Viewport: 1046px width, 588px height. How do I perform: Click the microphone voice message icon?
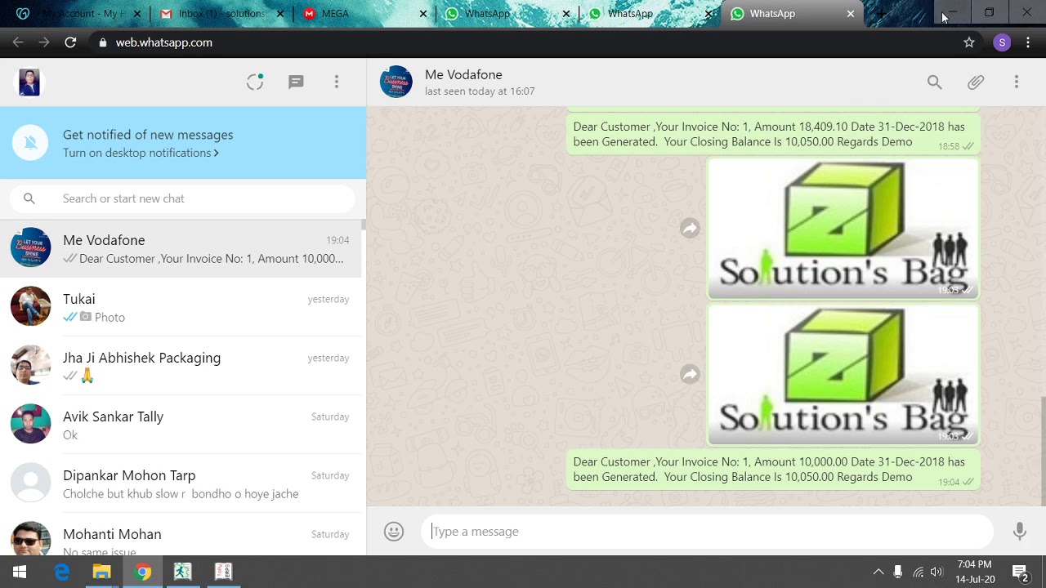tap(1019, 532)
